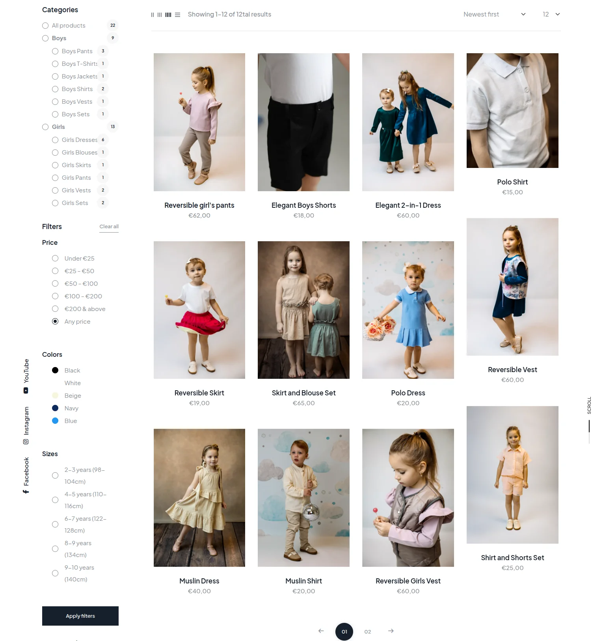Go to page 02
This screenshot has height=641, width=603.
point(368,632)
